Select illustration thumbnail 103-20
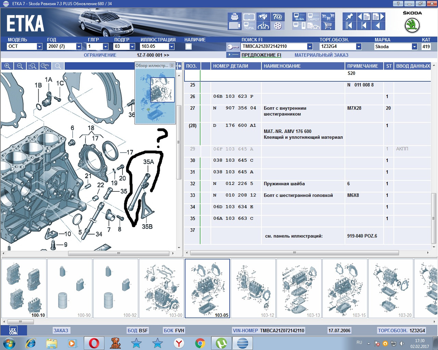The image size is (438, 350). tap(391, 288)
